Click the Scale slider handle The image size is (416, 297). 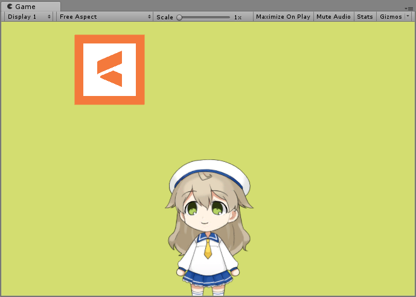pos(179,18)
